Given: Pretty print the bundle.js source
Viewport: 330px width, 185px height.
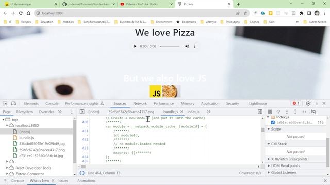Looking at the screenshot, I should 82,173.
